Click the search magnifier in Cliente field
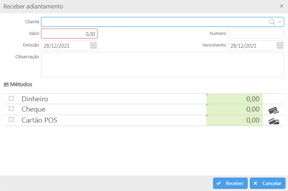This screenshot has width=288, height=191. click(x=272, y=22)
